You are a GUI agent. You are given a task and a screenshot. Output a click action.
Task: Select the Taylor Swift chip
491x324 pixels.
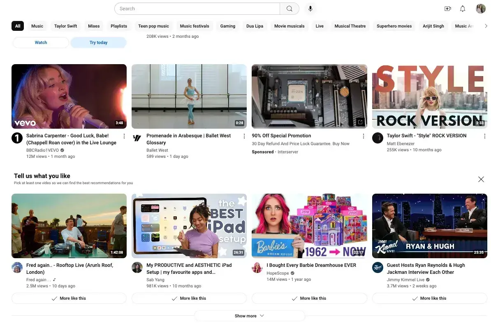pyautogui.click(x=65, y=26)
